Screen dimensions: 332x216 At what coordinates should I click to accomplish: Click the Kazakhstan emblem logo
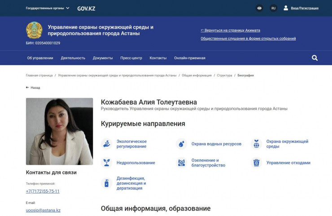coord(34,30)
